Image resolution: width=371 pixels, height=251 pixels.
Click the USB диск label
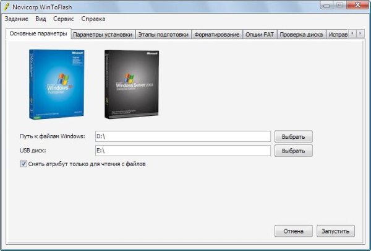click(33, 151)
